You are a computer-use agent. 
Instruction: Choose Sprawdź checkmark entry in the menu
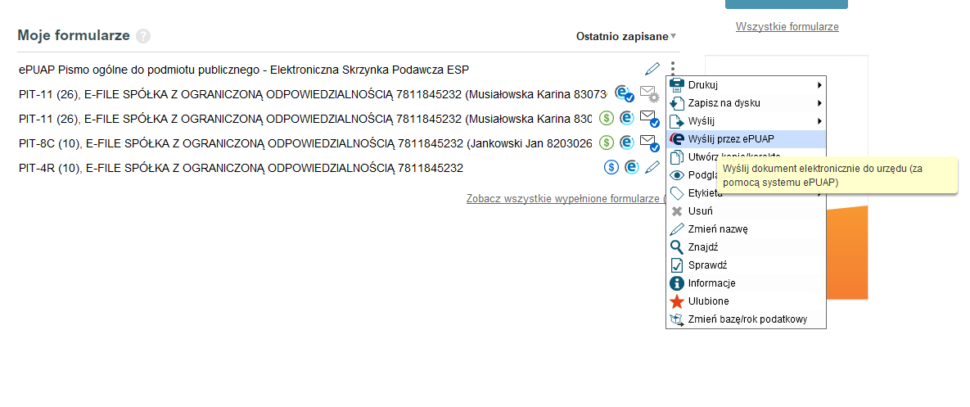point(746,265)
